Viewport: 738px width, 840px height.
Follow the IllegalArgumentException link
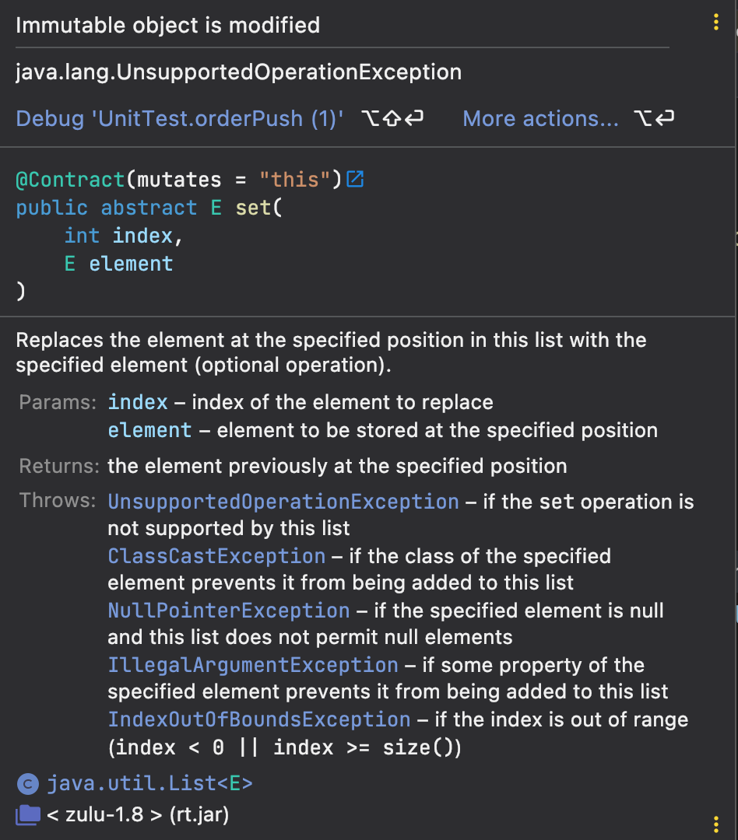pyautogui.click(x=253, y=665)
